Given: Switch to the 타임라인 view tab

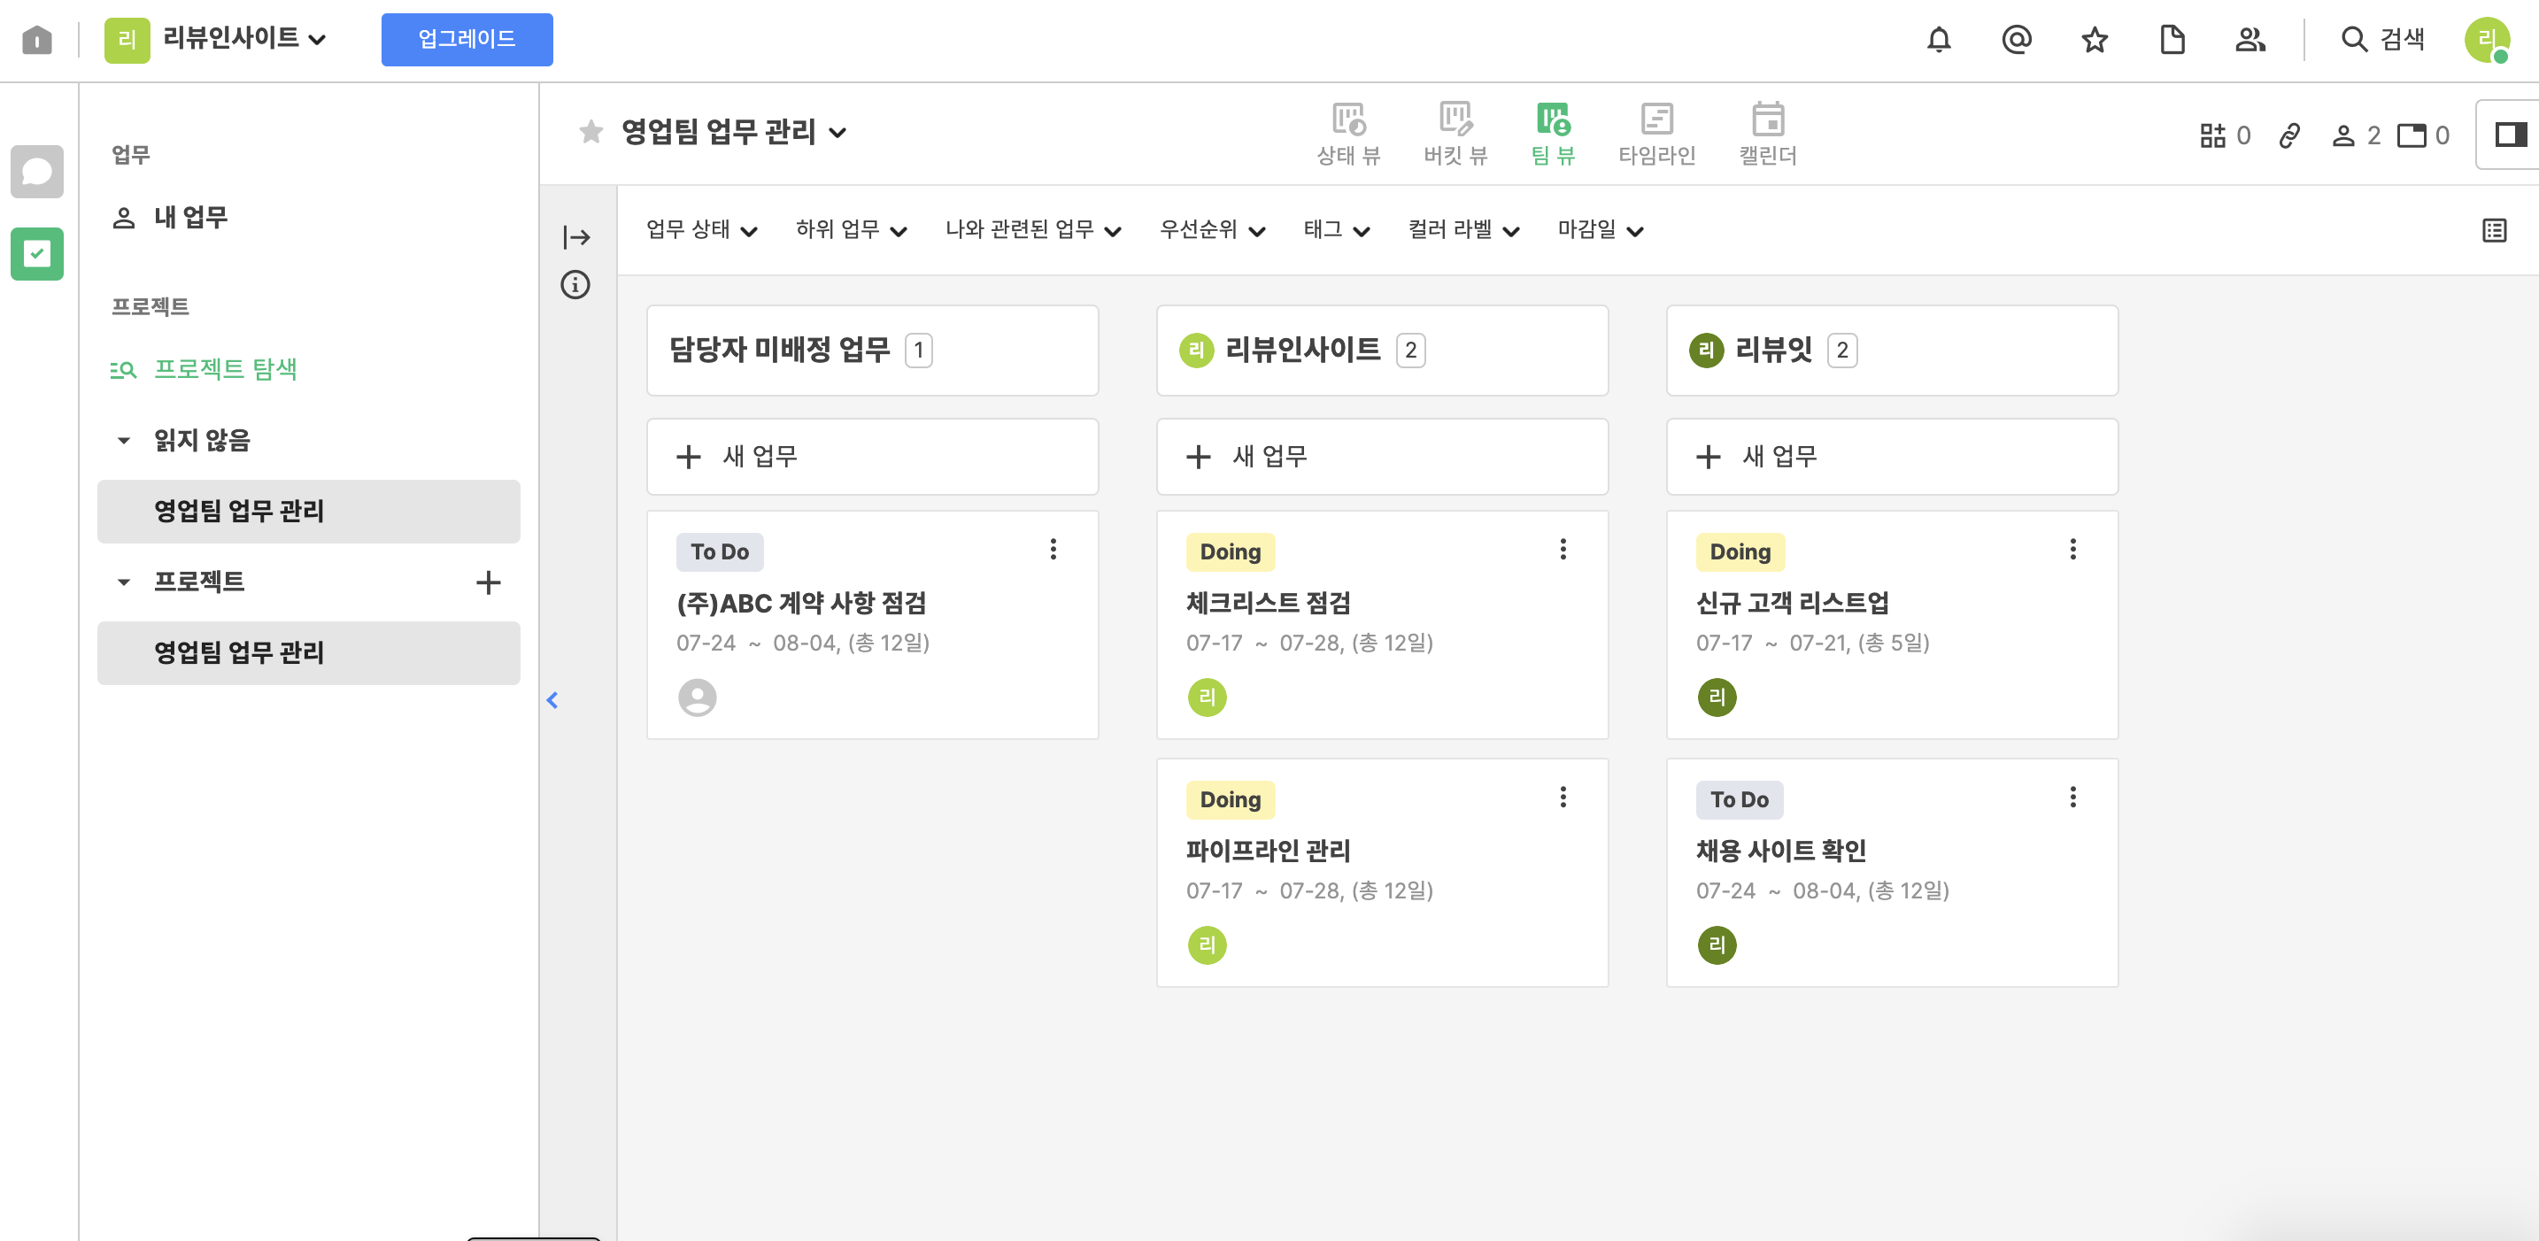Looking at the screenshot, I should click(x=1655, y=133).
